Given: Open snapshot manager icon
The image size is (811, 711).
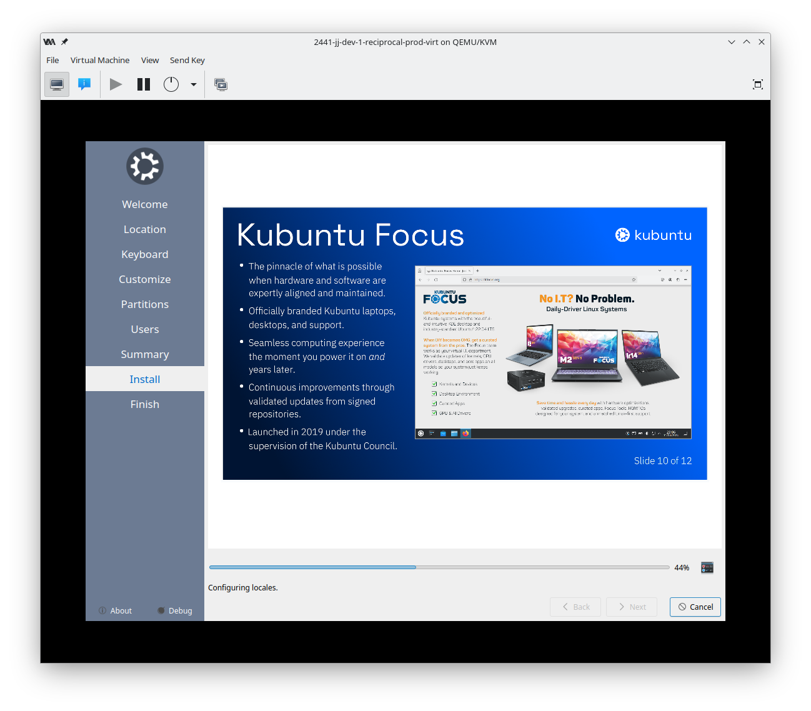Looking at the screenshot, I should pos(221,84).
